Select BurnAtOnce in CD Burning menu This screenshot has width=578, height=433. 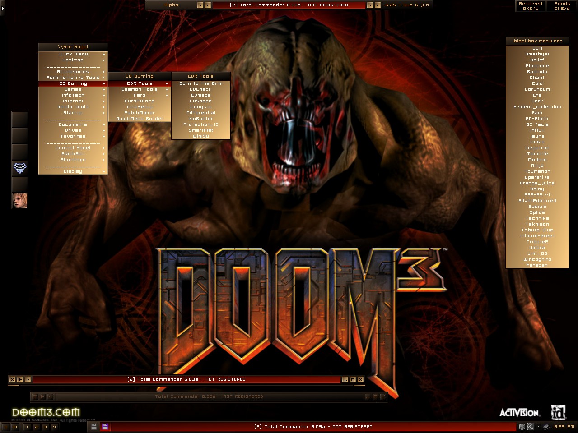tap(140, 101)
